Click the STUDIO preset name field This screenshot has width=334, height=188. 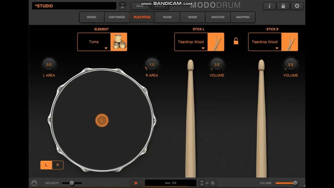(74, 6)
